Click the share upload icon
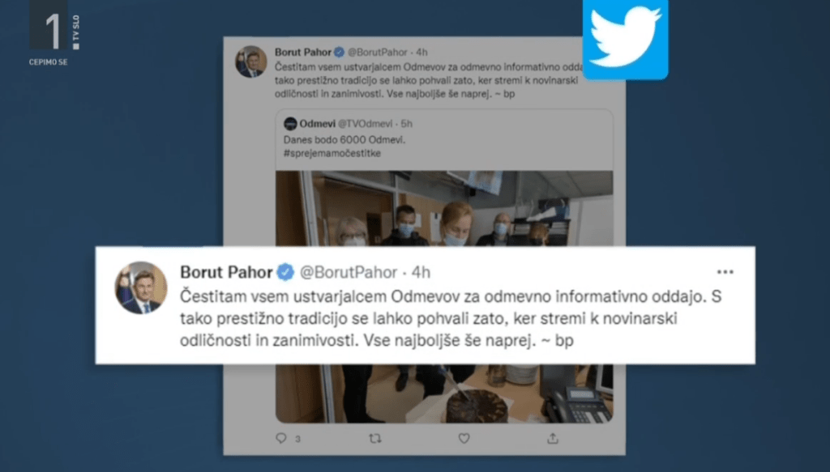Image resolution: width=830 pixels, height=472 pixels. tap(553, 438)
